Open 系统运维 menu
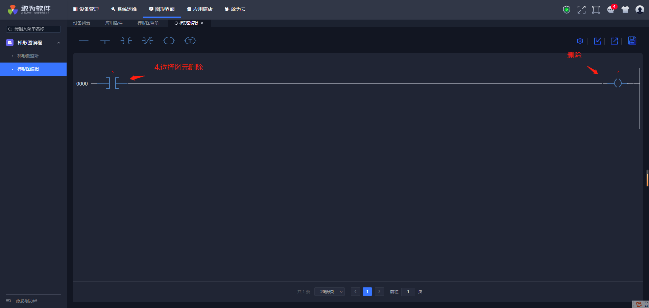The height and width of the screenshot is (308, 649). pyautogui.click(x=124, y=9)
